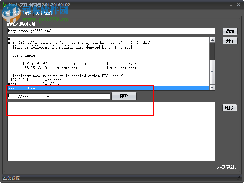Select the '# Additionally, comments' line
This screenshot has height=183, width=244.
[x=109, y=43]
